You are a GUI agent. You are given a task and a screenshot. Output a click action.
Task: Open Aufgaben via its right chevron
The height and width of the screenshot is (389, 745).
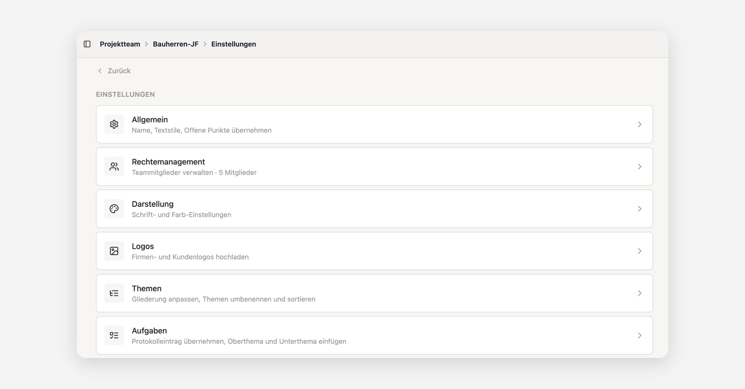639,335
